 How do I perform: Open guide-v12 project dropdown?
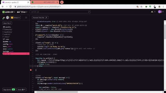point(9,12)
